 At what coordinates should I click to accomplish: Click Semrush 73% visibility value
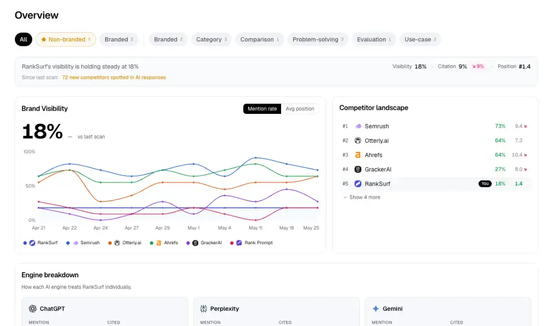(500, 126)
